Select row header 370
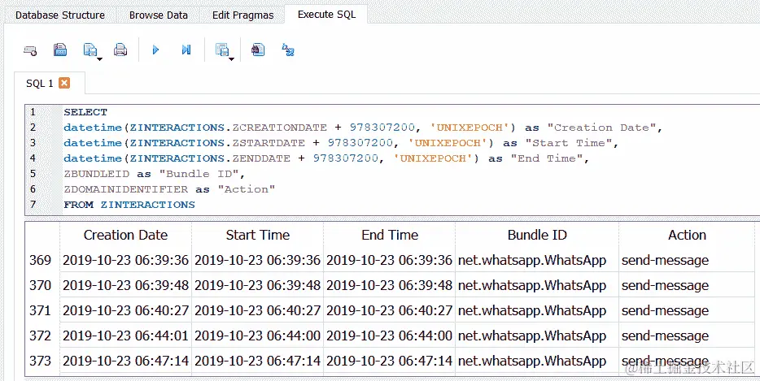The image size is (760, 381). (x=40, y=286)
